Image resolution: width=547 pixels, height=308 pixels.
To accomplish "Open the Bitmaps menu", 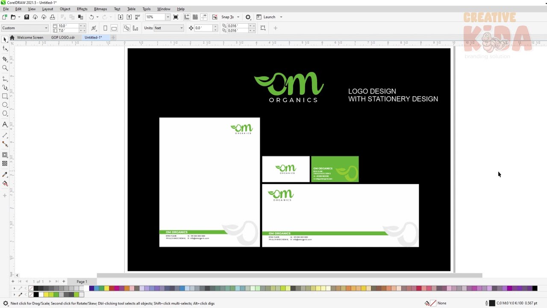I will click(100, 9).
